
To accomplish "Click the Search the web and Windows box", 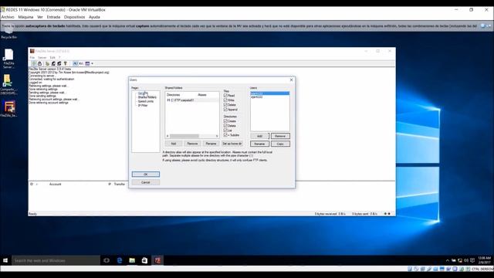I will coord(56,260).
